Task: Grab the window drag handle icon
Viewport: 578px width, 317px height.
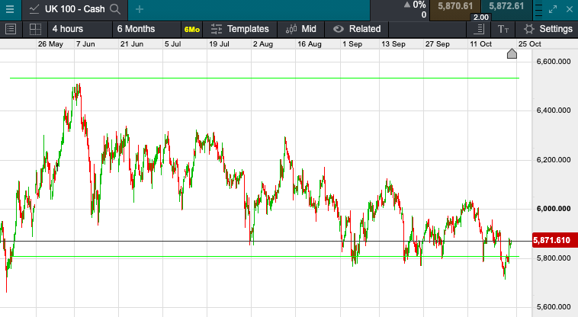Action: tap(538, 10)
